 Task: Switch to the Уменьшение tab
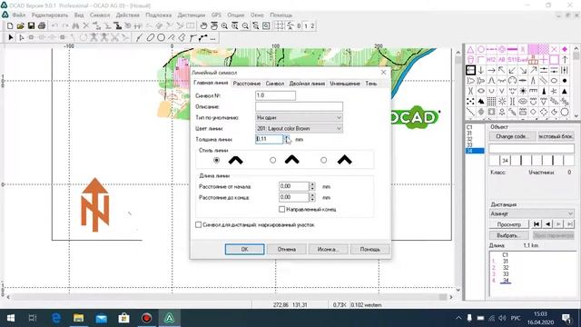click(345, 84)
